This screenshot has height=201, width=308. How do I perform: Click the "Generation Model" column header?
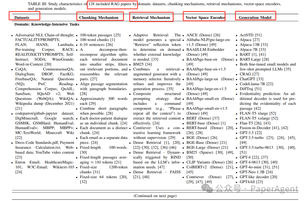click(x=255, y=18)
